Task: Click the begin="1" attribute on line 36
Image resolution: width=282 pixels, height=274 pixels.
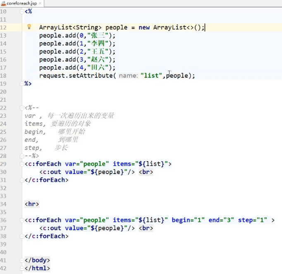Action: coord(188,220)
